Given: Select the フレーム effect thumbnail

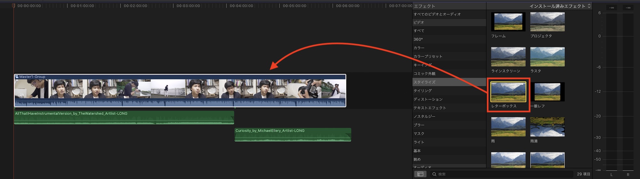Looking at the screenshot, I should pos(508,22).
